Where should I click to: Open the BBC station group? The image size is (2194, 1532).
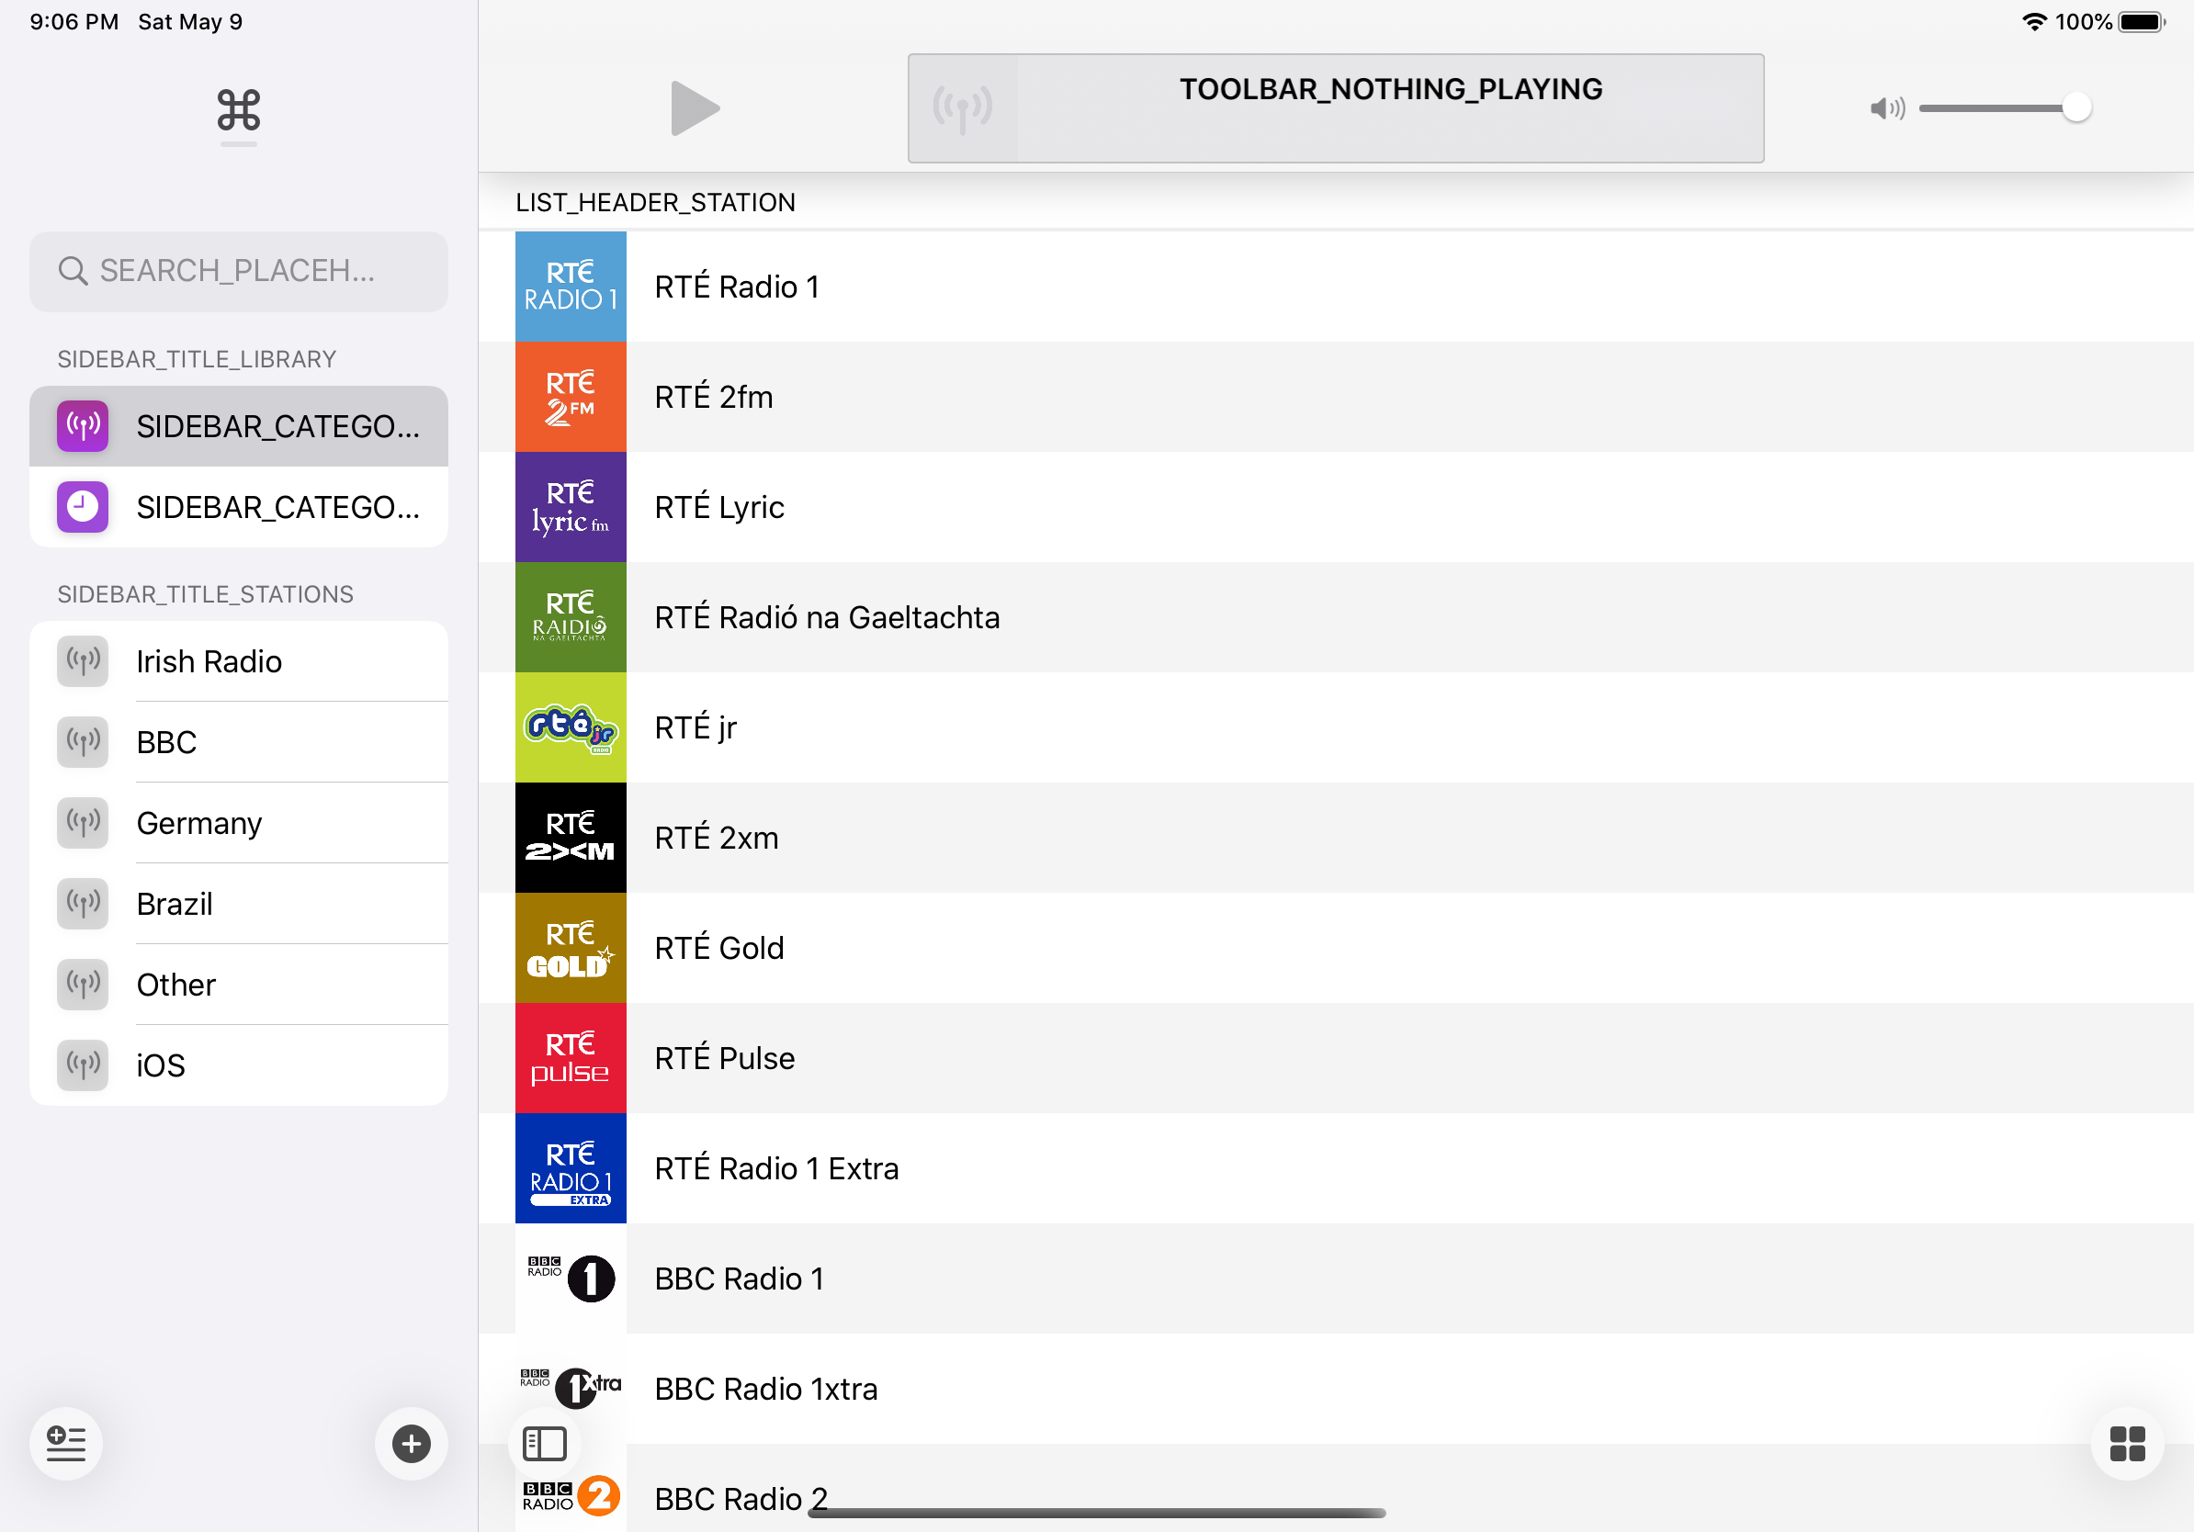point(239,742)
